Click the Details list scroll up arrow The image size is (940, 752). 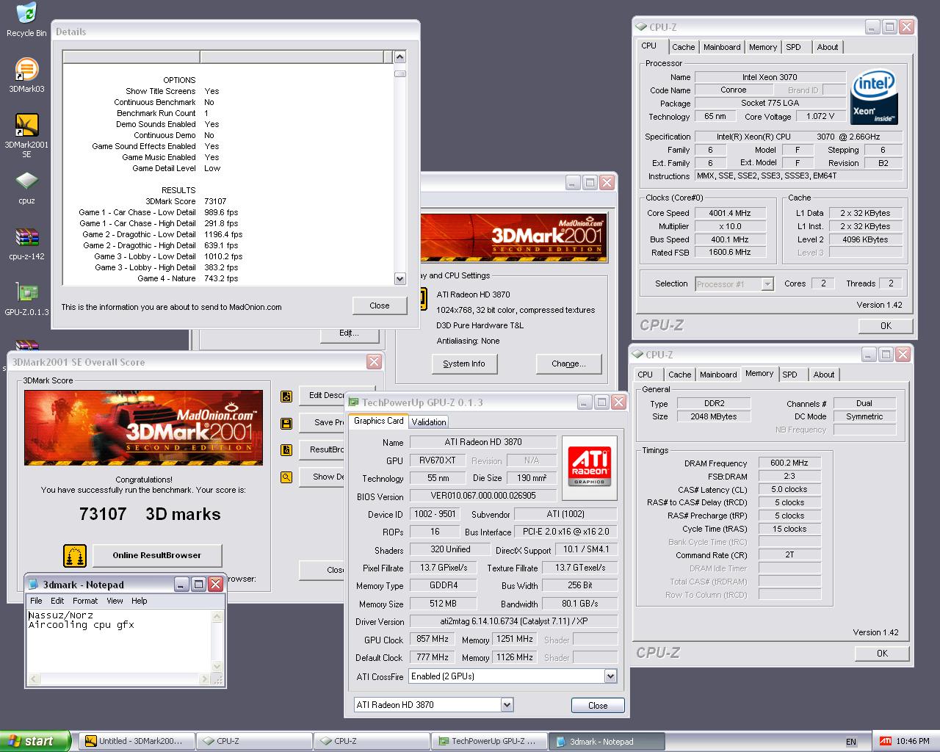click(399, 57)
